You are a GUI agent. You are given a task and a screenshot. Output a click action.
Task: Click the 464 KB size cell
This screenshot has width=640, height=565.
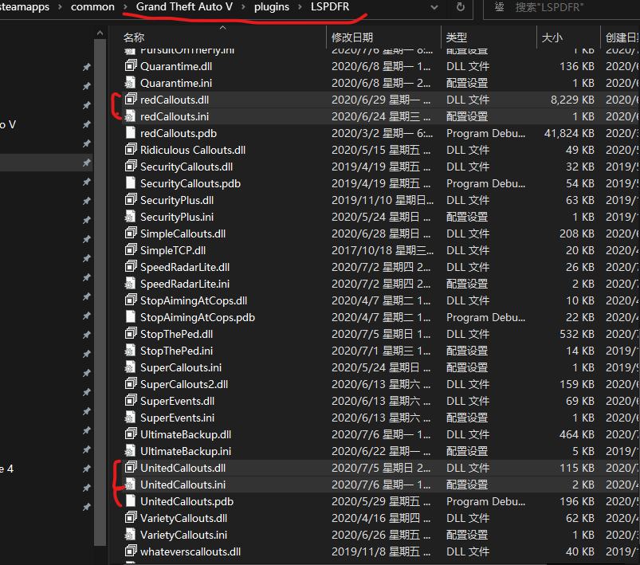pos(577,434)
